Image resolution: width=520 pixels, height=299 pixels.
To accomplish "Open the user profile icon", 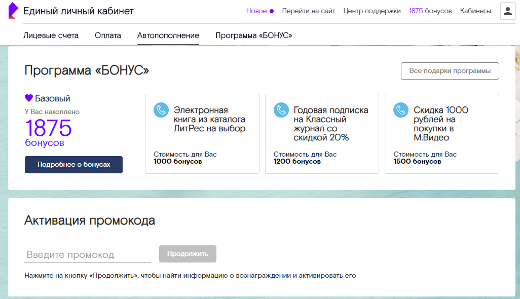I will (x=507, y=11).
